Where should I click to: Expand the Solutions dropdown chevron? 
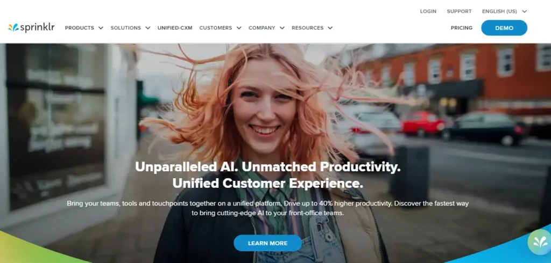(x=148, y=28)
